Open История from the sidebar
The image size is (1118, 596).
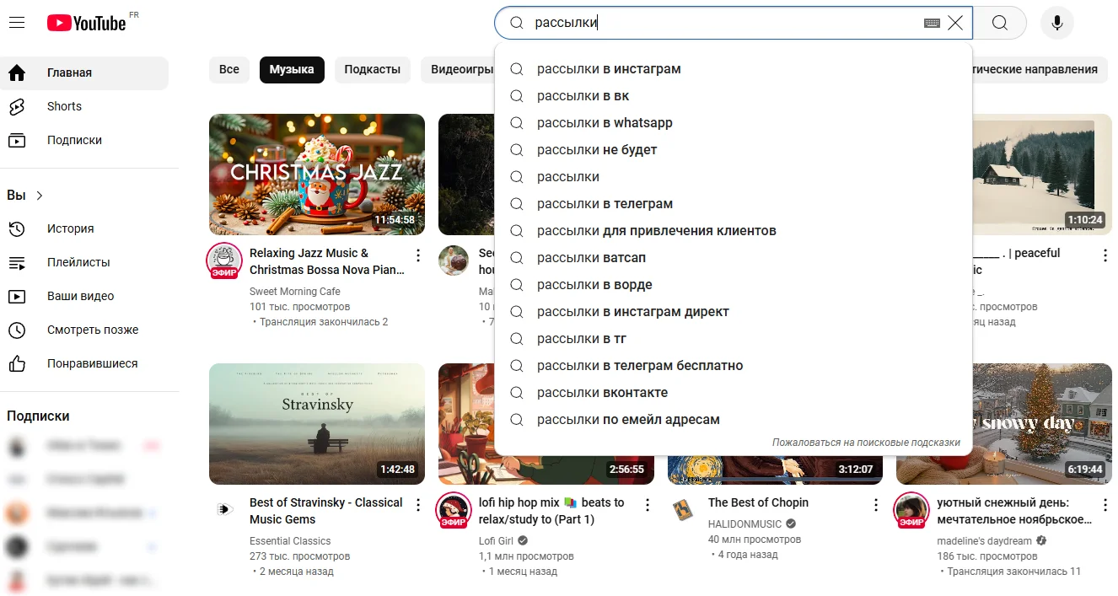[x=70, y=228]
